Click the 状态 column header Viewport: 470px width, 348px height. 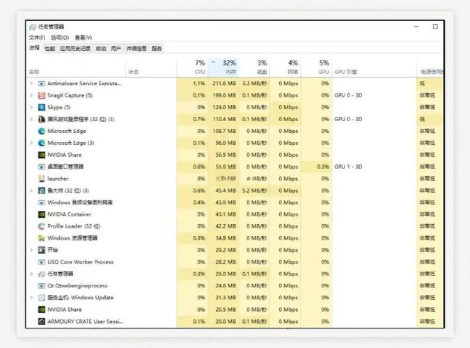[x=151, y=67]
